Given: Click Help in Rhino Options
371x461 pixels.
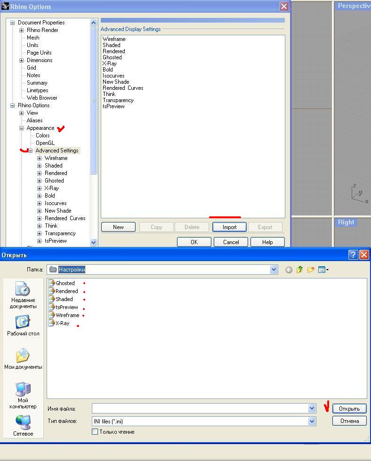Looking at the screenshot, I should pos(267,242).
